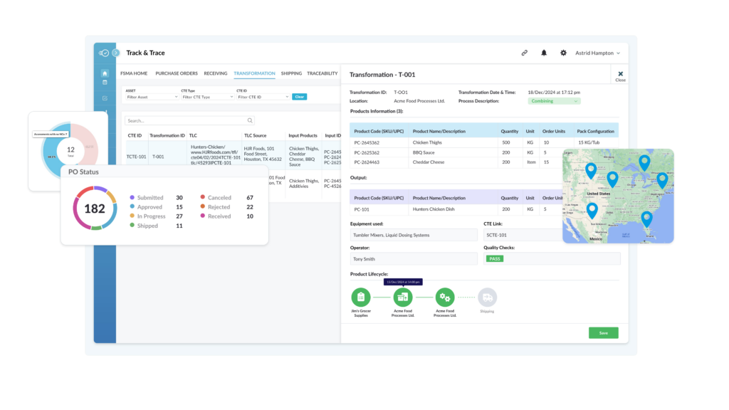The height and width of the screenshot is (410, 729).
Task: Switch to the Purchase Orders tab
Action: click(177, 73)
